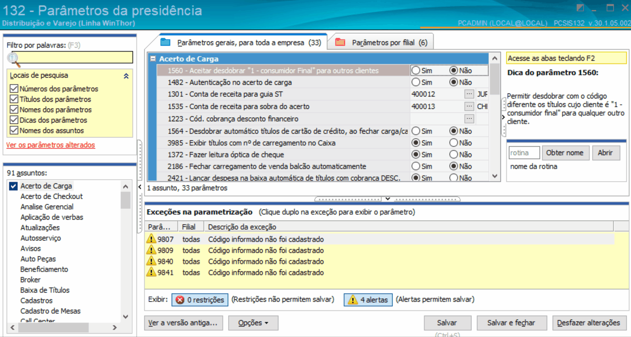The height and width of the screenshot is (337, 631).
Task: Select Acerto de Checkout subject
Action: (x=51, y=196)
